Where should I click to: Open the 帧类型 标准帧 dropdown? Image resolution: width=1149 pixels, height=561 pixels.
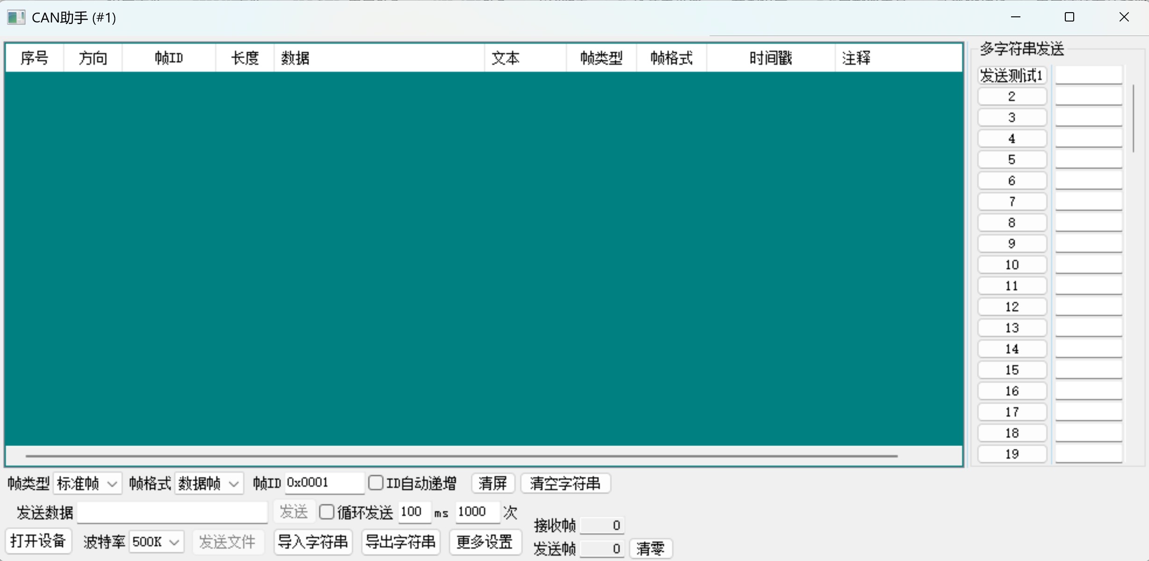pos(87,483)
